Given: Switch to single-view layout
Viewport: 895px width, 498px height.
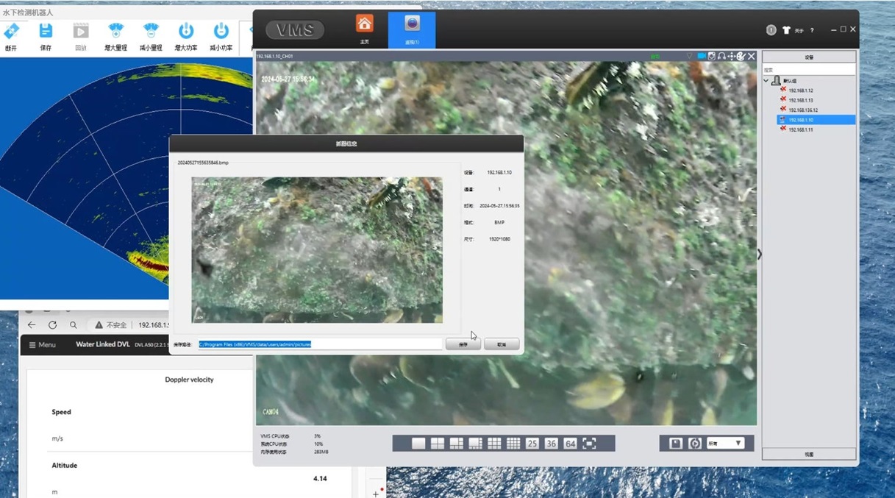Looking at the screenshot, I should 418,444.
